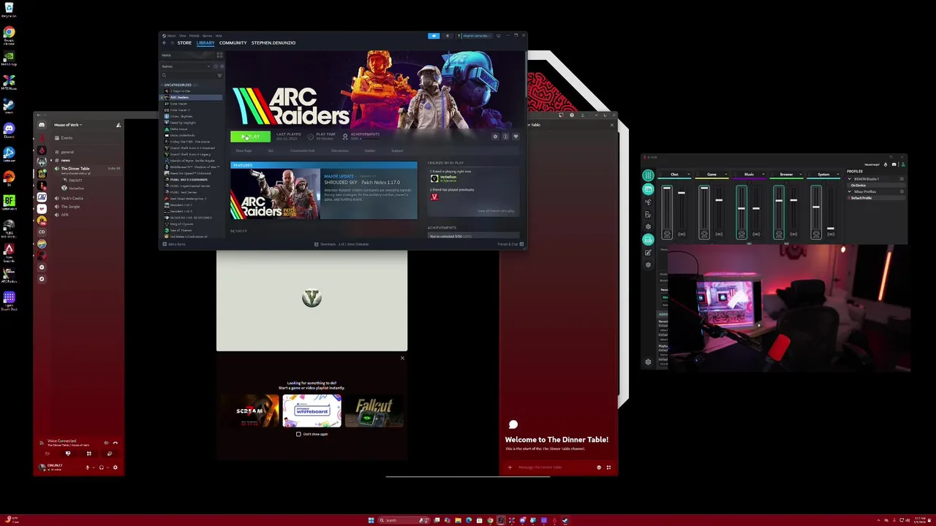This screenshot has width=936, height=526.
Task: Disconnect from Discord voice channel
Action: [116, 443]
